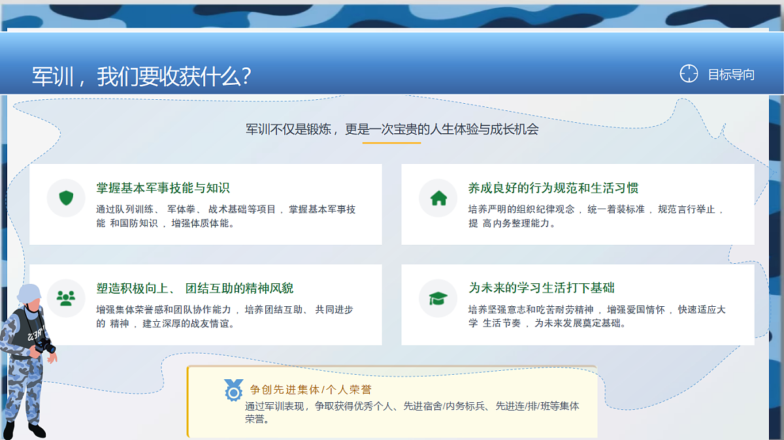The height and width of the screenshot is (440, 784).
Task: Click the green people group icon
Action: click(66, 298)
